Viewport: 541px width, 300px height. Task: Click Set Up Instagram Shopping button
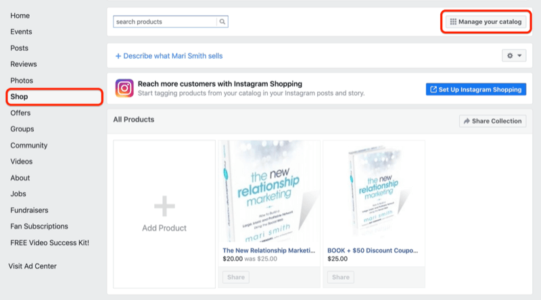pos(476,89)
